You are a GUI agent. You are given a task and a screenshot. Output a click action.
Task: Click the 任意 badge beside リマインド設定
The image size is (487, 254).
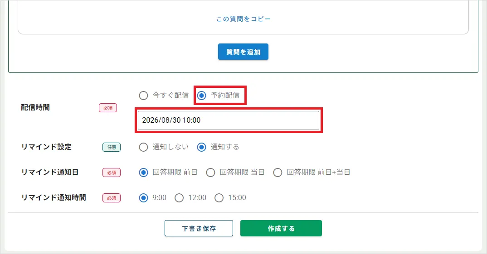(112, 147)
